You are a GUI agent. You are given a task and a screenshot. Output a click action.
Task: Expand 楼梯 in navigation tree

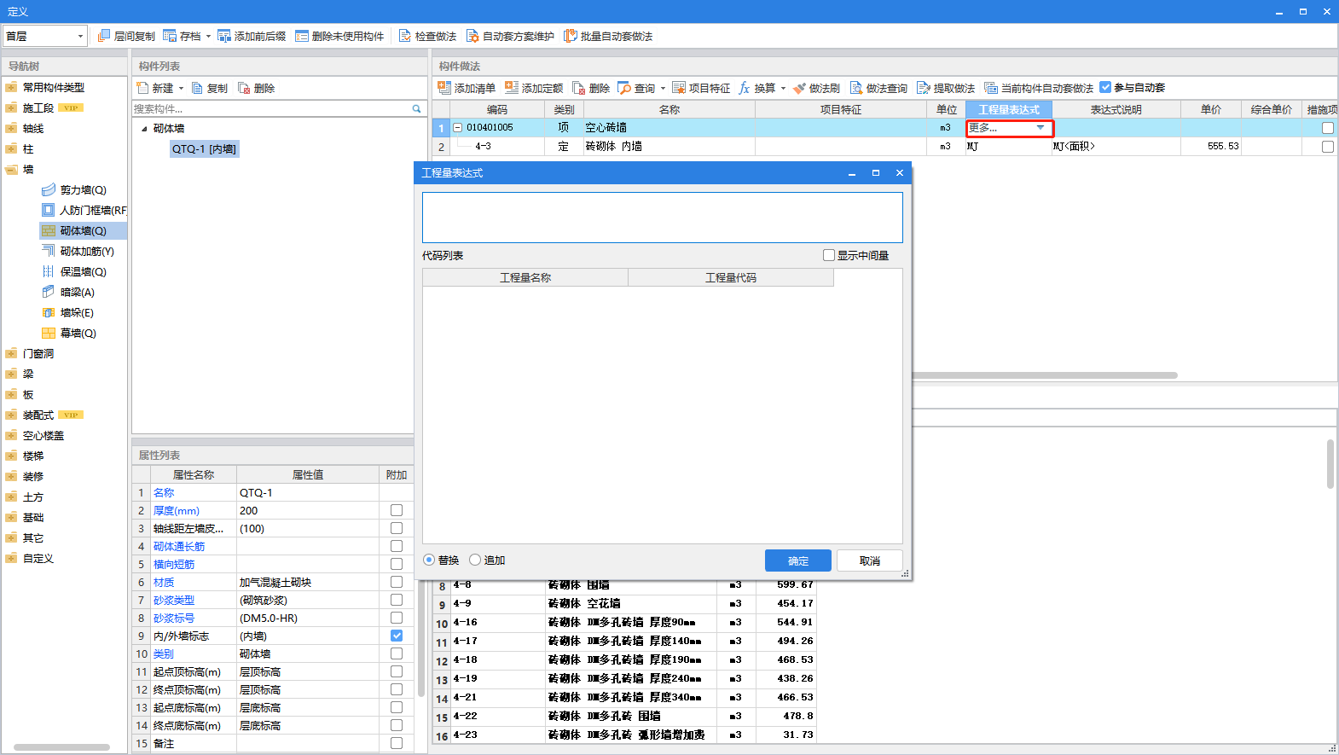(x=11, y=456)
